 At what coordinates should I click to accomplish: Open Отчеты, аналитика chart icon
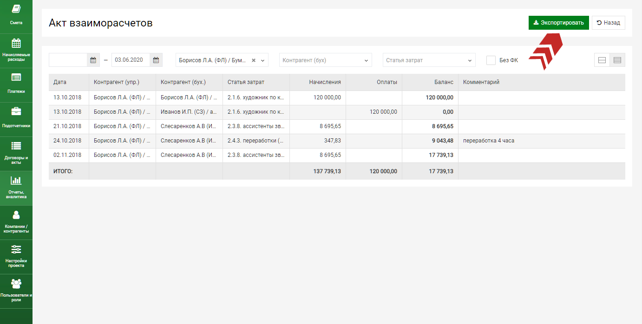click(x=16, y=181)
